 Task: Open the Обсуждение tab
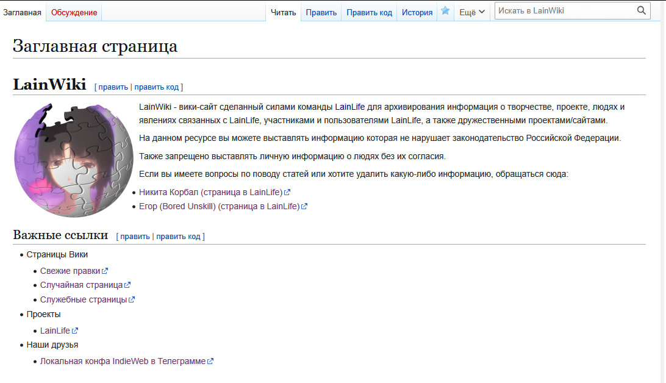[x=73, y=12]
